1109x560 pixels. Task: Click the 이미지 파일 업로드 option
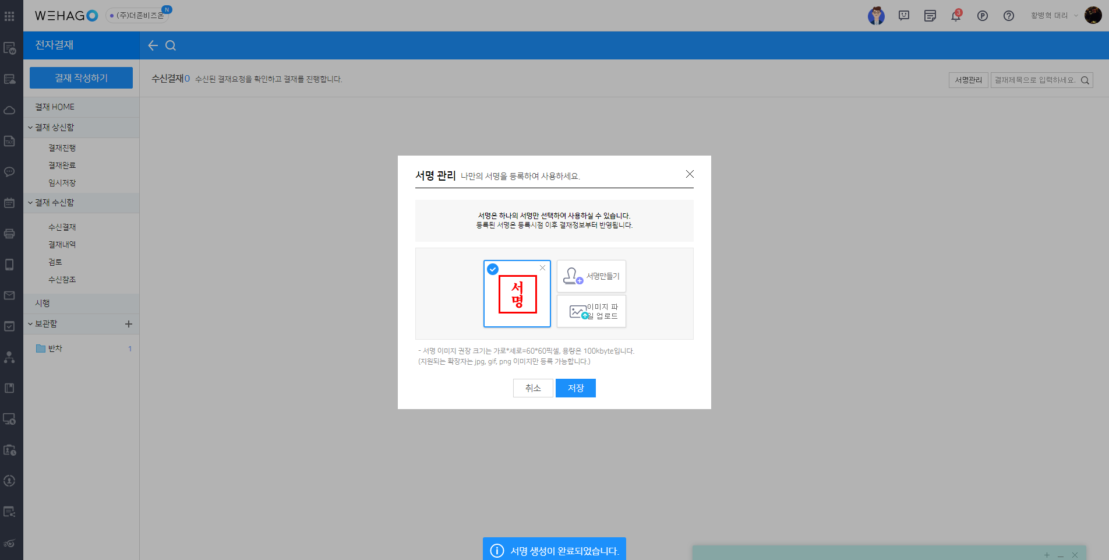click(x=591, y=311)
